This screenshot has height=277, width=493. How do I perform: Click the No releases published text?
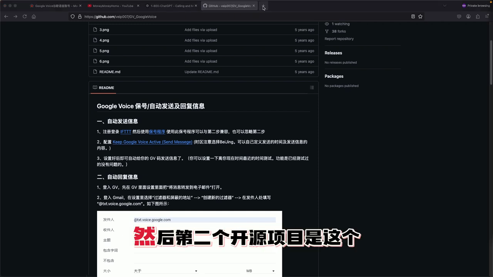click(x=340, y=62)
